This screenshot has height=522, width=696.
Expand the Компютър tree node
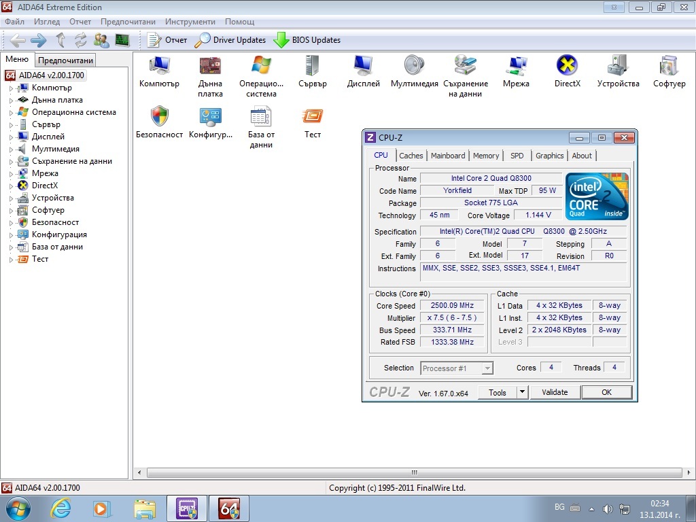point(11,88)
